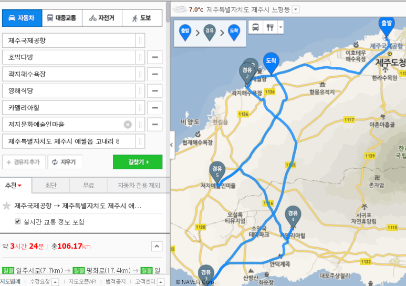Switch to 도보 walking tab
This screenshot has width=406, height=286.
tap(142, 18)
